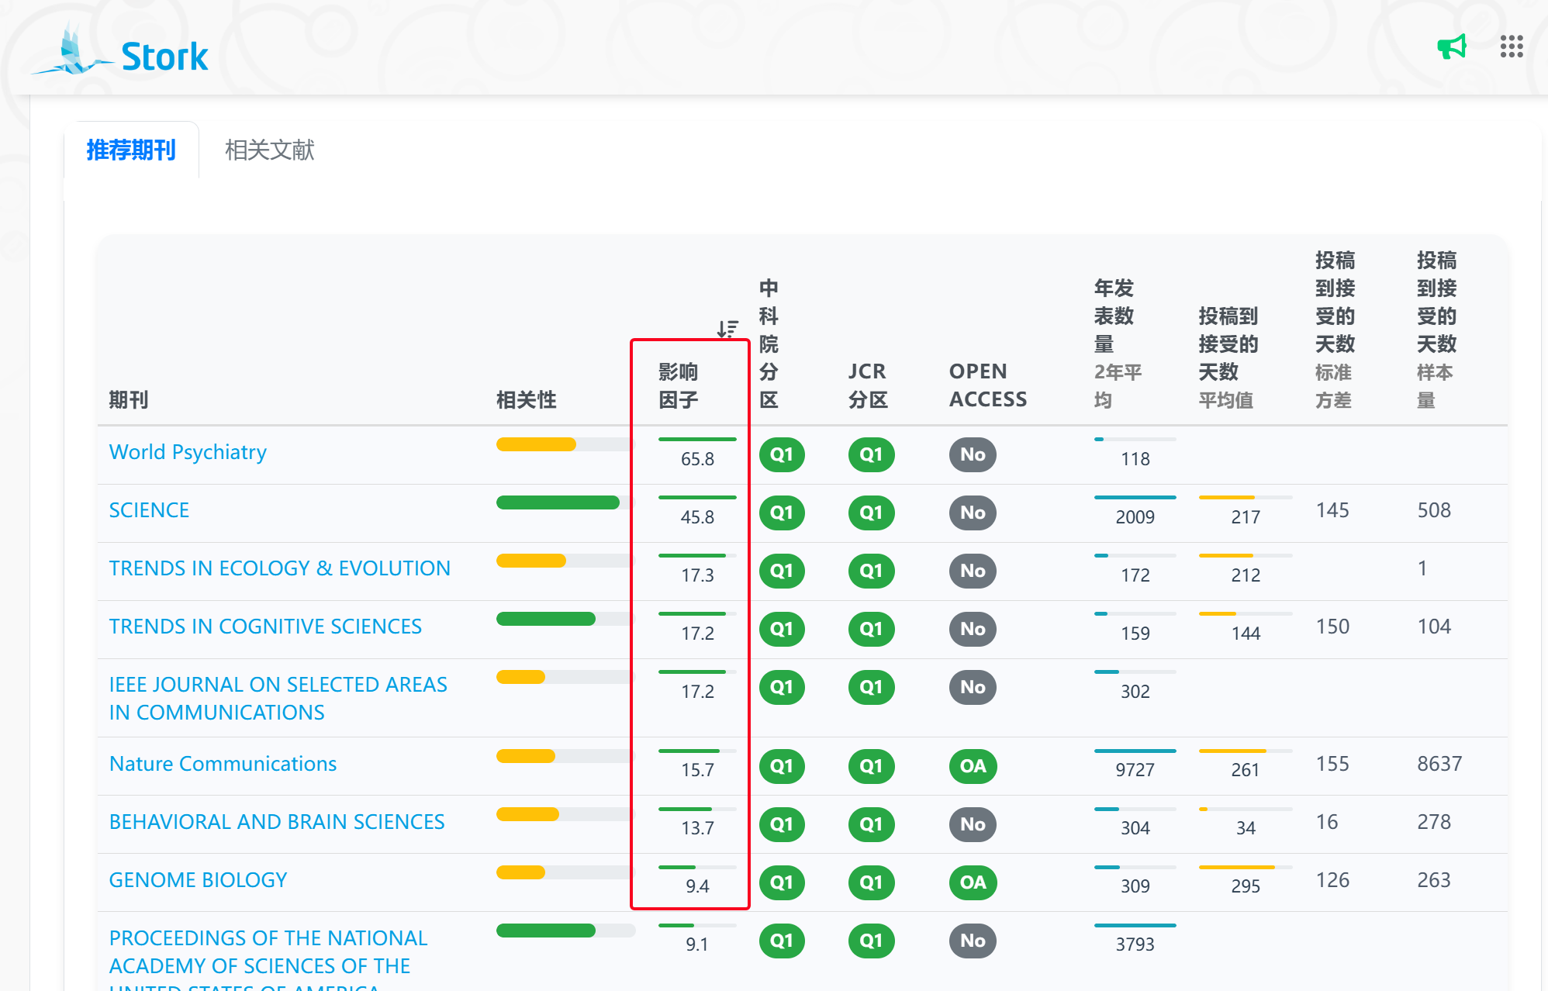Open TRENDS IN COGNITIVE SCIENCES link

click(265, 627)
